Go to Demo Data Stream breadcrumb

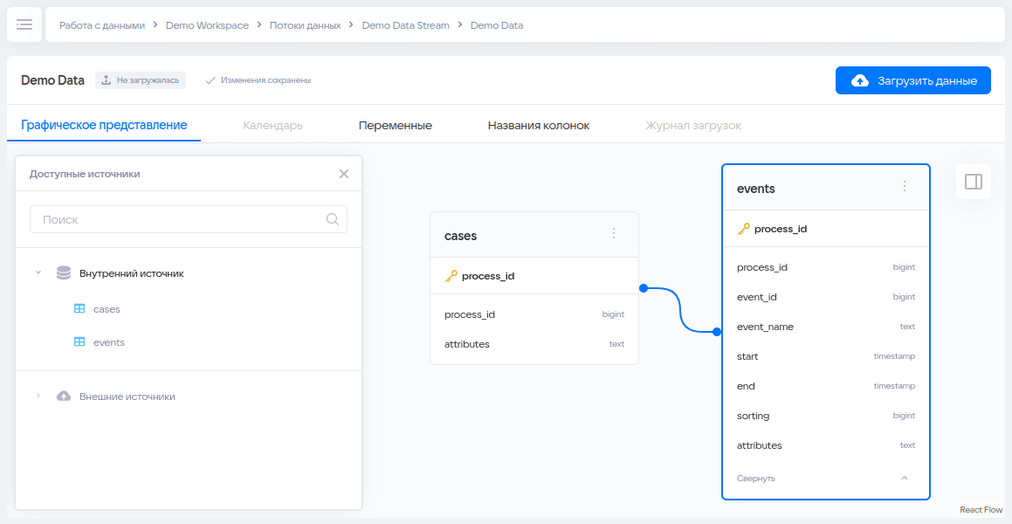click(406, 25)
